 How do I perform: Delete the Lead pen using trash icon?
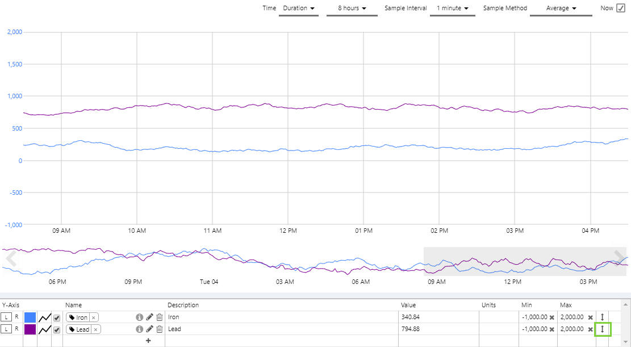pos(160,329)
